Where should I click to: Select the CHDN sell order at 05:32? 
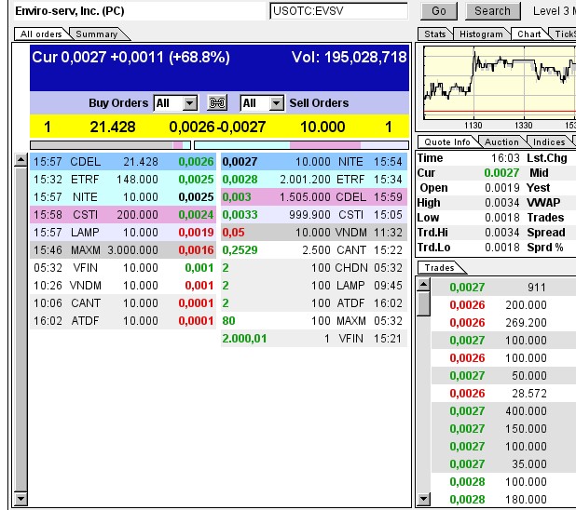point(314,267)
